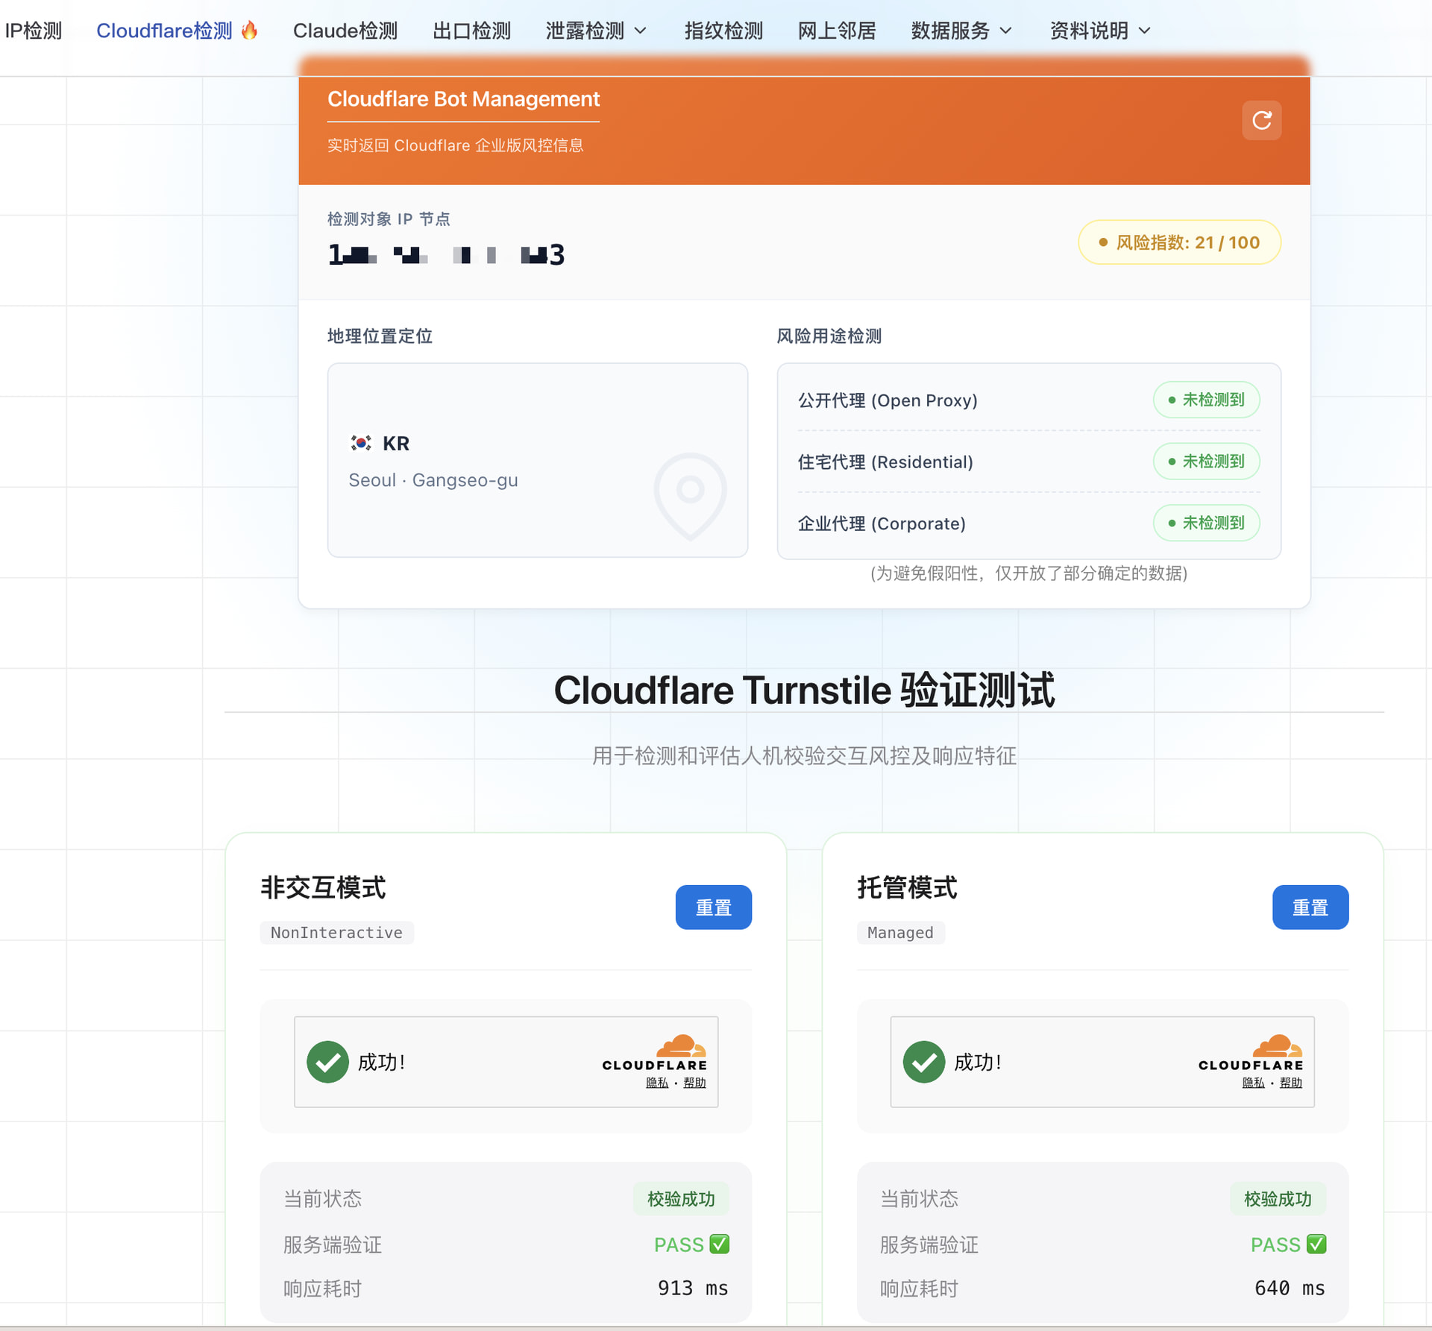Click the 企业代理 (Corporate) label
Image resolution: width=1432 pixels, height=1331 pixels.
882,523
